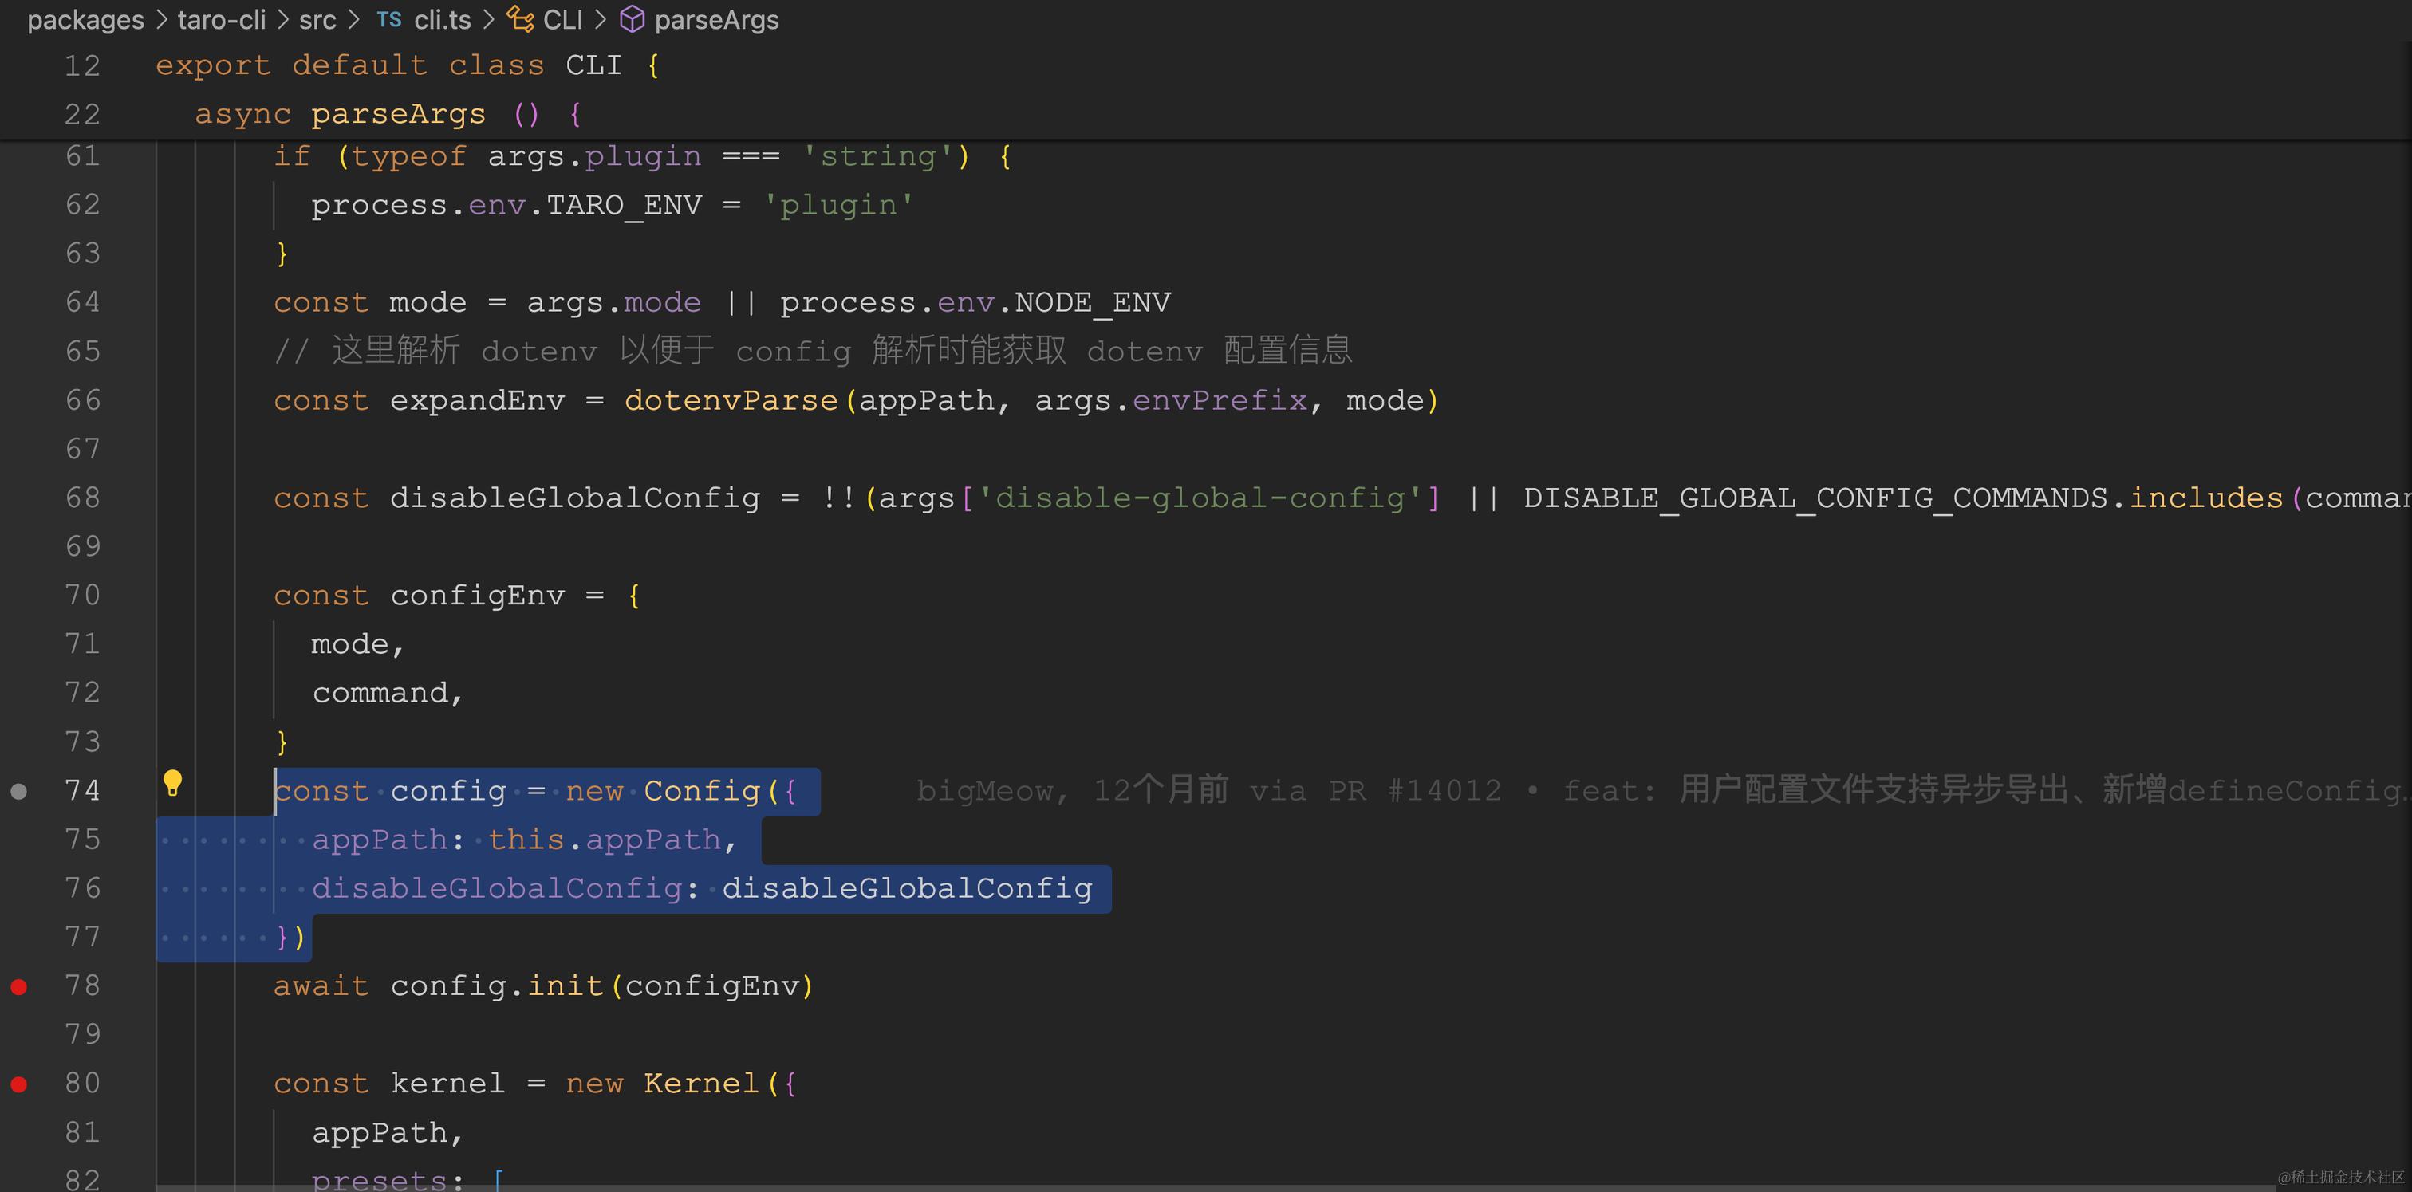Click the dotenvParse function call
Screen dimensions: 2412x1192
[x=731, y=400]
